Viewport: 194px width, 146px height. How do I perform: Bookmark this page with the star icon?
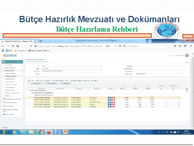point(124,46)
